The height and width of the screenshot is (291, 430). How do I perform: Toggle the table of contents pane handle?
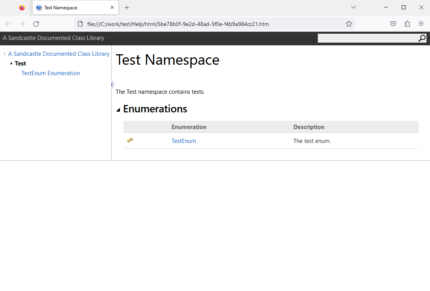point(112,84)
